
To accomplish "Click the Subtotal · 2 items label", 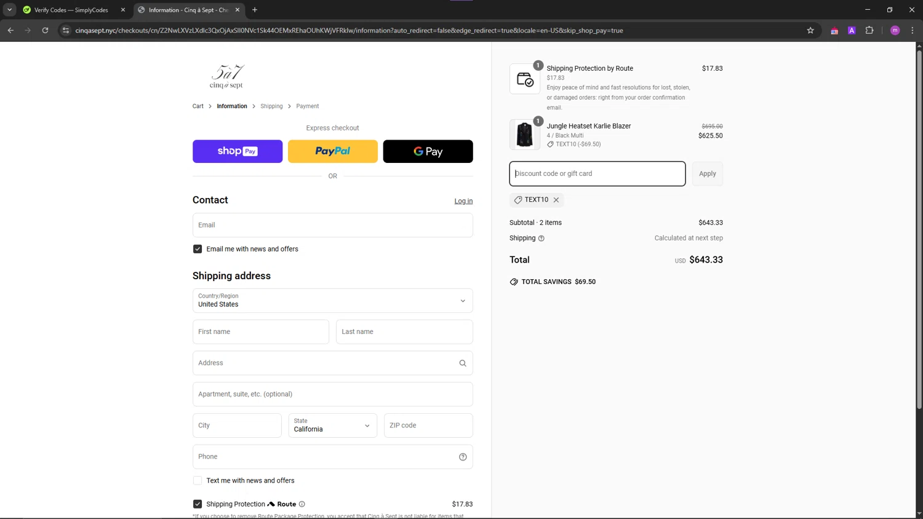I will pos(535,223).
